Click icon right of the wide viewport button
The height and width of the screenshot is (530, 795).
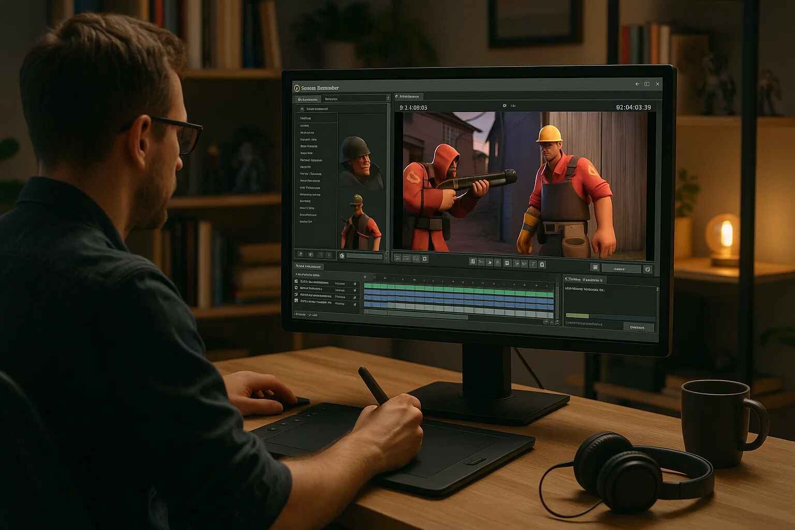pos(647,269)
